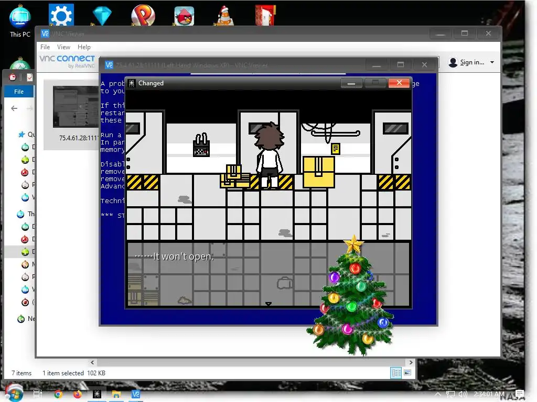The height and width of the screenshot is (402, 537).
Task: Open the network tray icon
Action: coord(450,394)
